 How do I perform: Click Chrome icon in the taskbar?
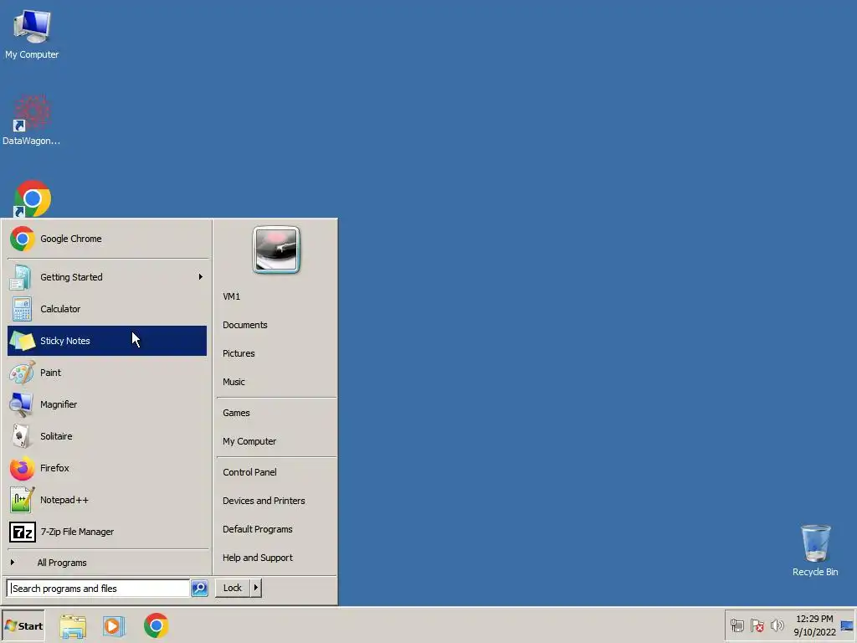[157, 626]
